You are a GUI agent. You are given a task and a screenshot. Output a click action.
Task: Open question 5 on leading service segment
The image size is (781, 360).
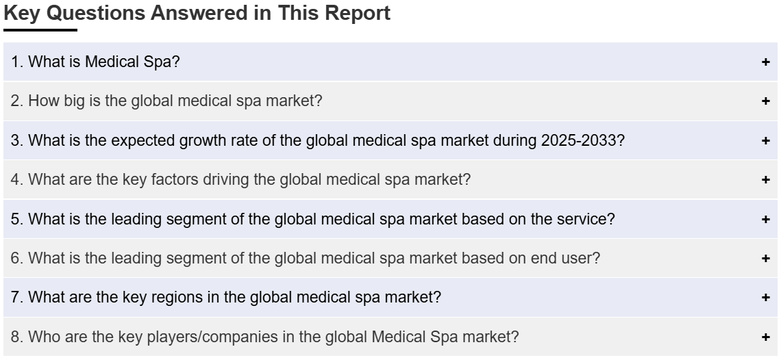click(x=313, y=219)
